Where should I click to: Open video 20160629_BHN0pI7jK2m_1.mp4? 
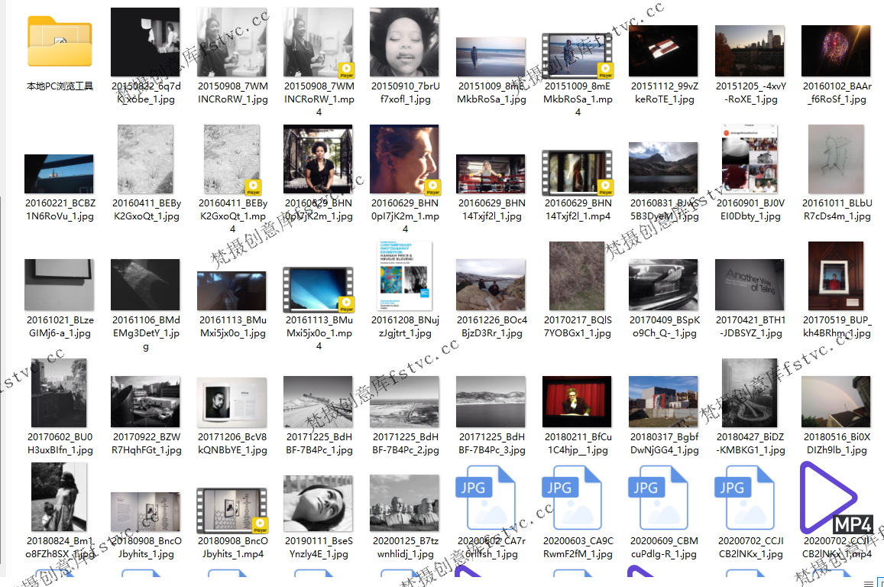[x=404, y=159]
